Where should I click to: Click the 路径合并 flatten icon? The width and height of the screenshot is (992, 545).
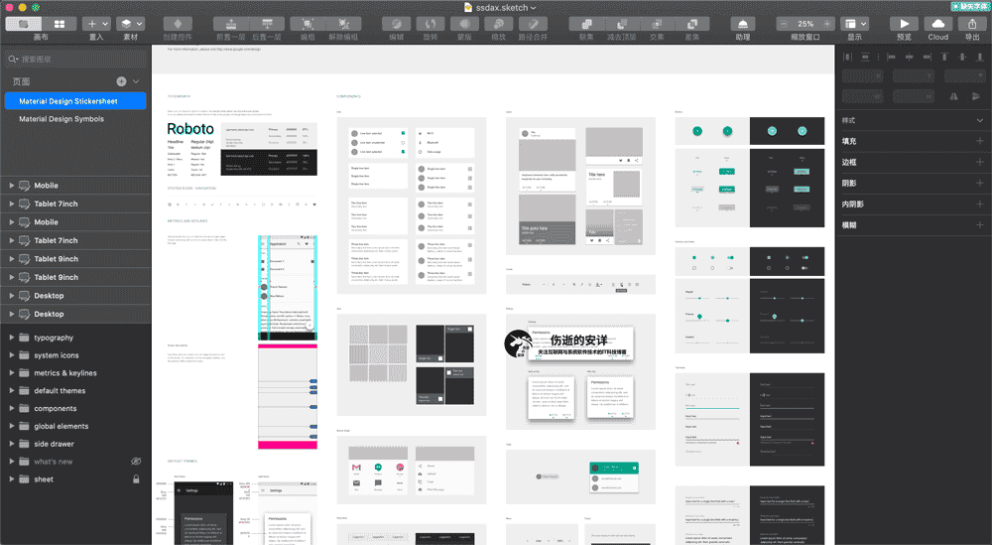click(x=534, y=24)
